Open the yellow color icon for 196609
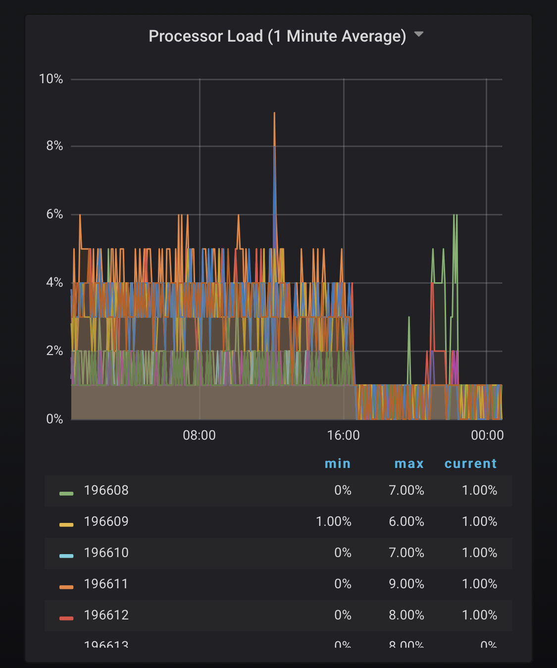This screenshot has width=557, height=668. tap(66, 524)
